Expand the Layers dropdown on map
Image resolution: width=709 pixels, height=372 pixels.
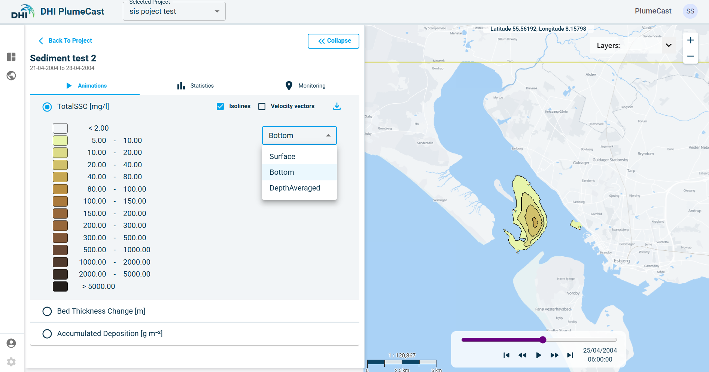[x=669, y=45]
